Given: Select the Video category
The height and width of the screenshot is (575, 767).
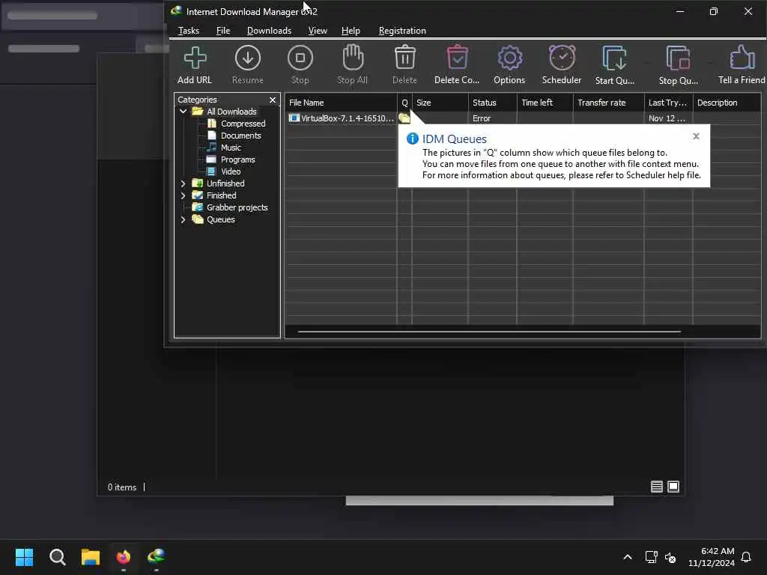Looking at the screenshot, I should pos(231,171).
